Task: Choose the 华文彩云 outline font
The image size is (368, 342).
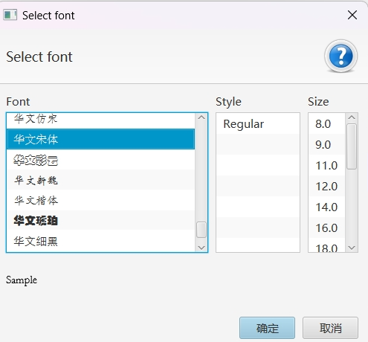Action: click(100, 160)
